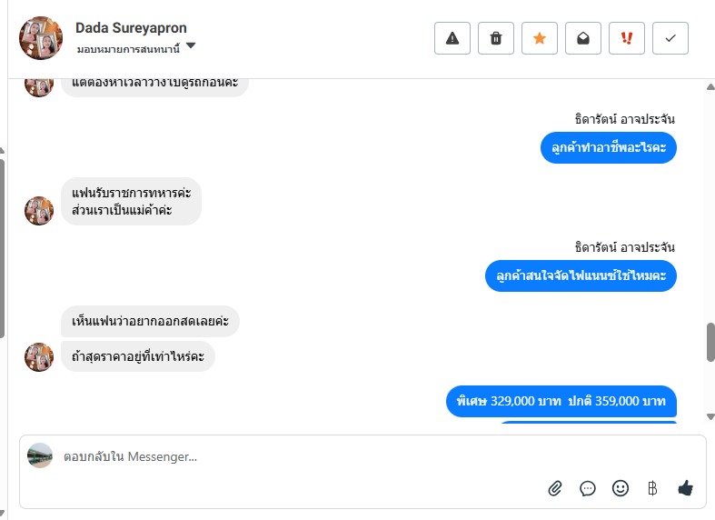Click the chat scrollbar thumb
This screenshot has width=715, height=520.
pos(710,342)
